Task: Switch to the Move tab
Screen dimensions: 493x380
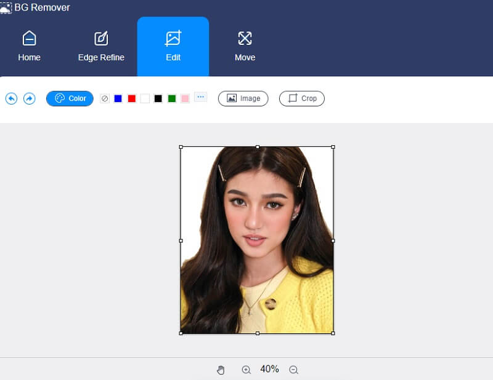Action: pos(245,46)
